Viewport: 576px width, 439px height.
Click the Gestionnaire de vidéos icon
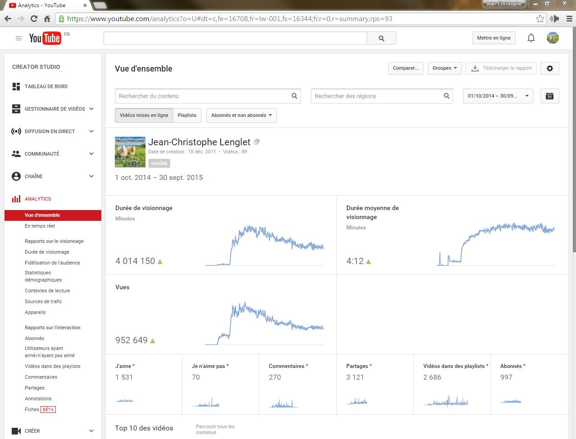16,109
